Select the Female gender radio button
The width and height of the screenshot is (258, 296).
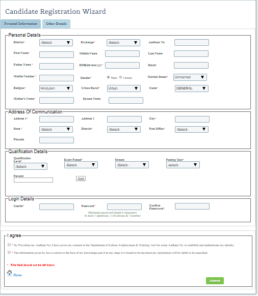[120, 77]
